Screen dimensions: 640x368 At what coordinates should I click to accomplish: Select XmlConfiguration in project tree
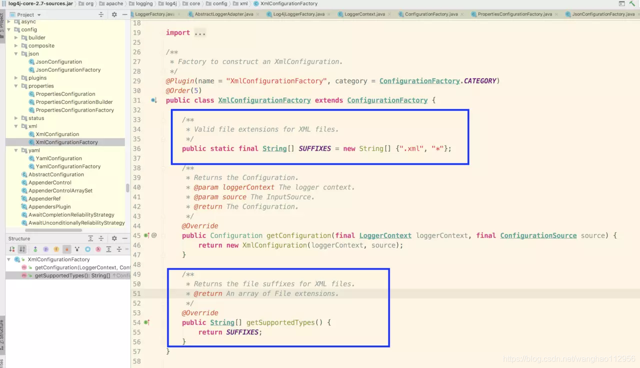pyautogui.click(x=57, y=134)
